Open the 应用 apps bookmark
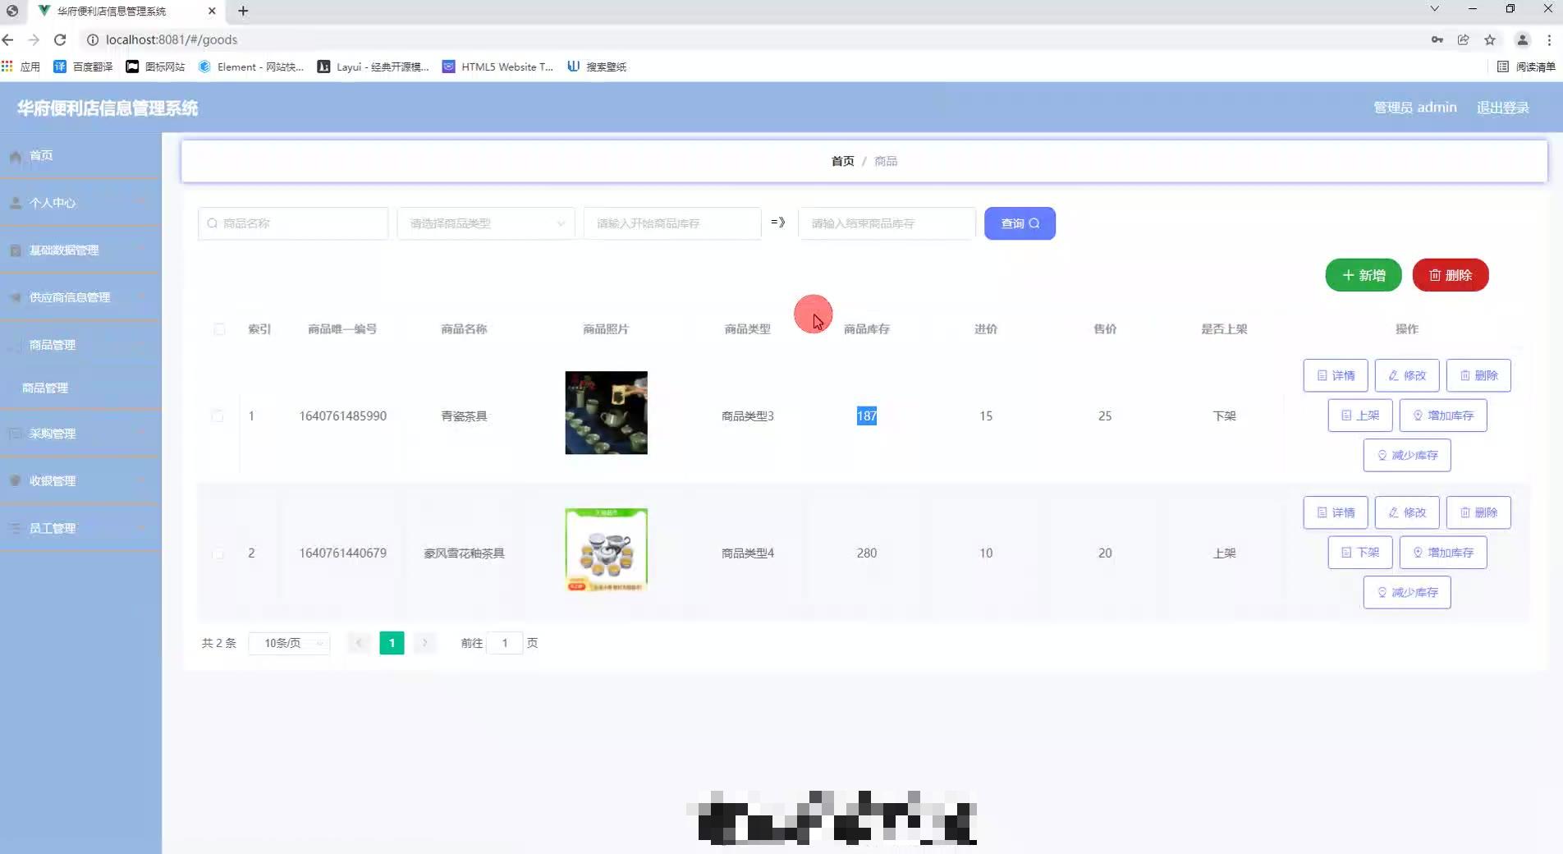This screenshot has height=854, width=1563. point(21,67)
